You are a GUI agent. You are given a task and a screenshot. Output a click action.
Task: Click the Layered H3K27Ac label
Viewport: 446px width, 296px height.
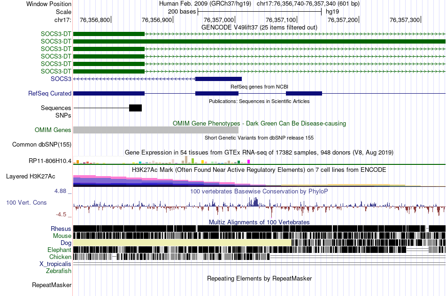click(x=31, y=176)
